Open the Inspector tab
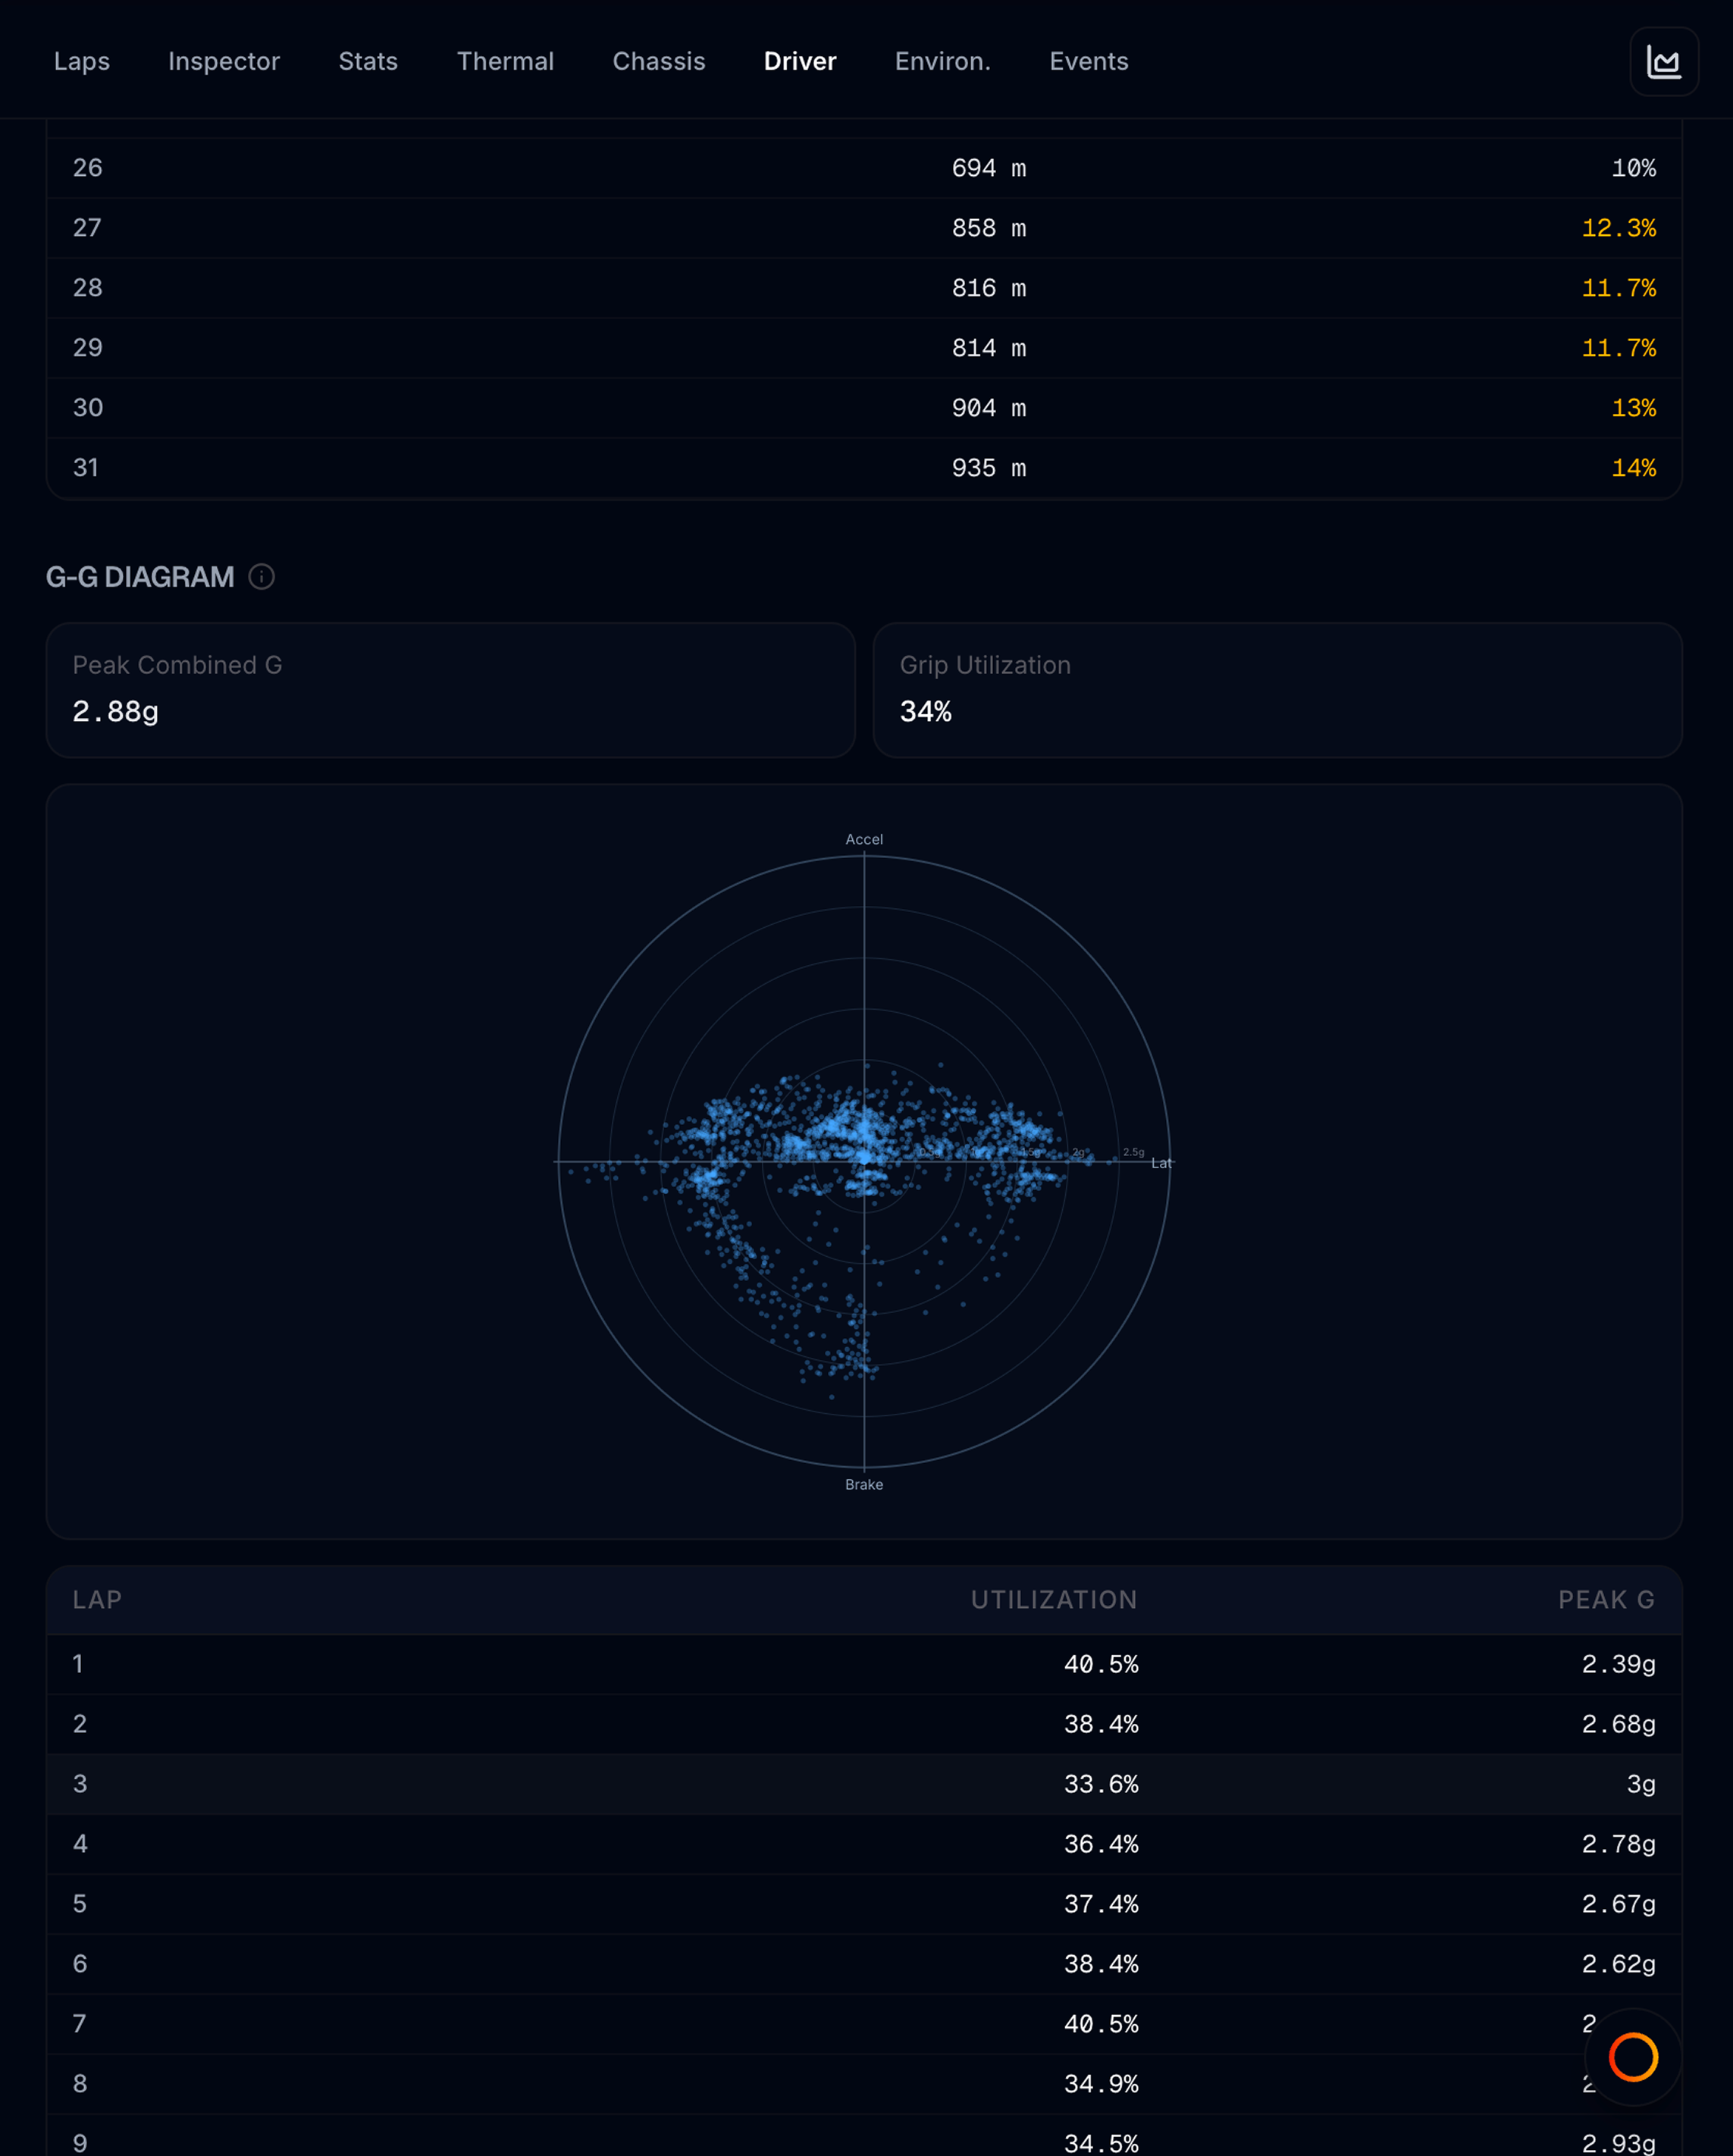The width and height of the screenshot is (1733, 2156). tap(224, 61)
